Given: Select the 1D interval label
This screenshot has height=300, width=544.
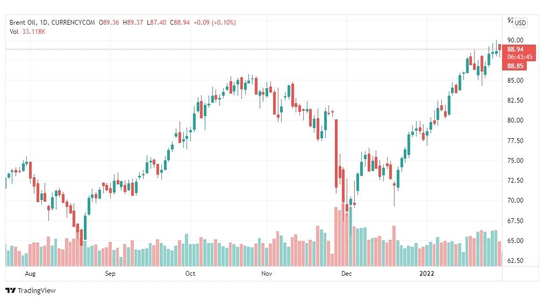Looking at the screenshot, I should 44,23.
